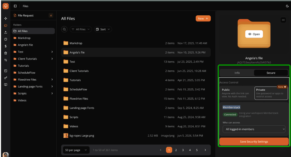Open the sparkle AI icon in sidebar
This screenshot has height=157, width=291.
6,19
